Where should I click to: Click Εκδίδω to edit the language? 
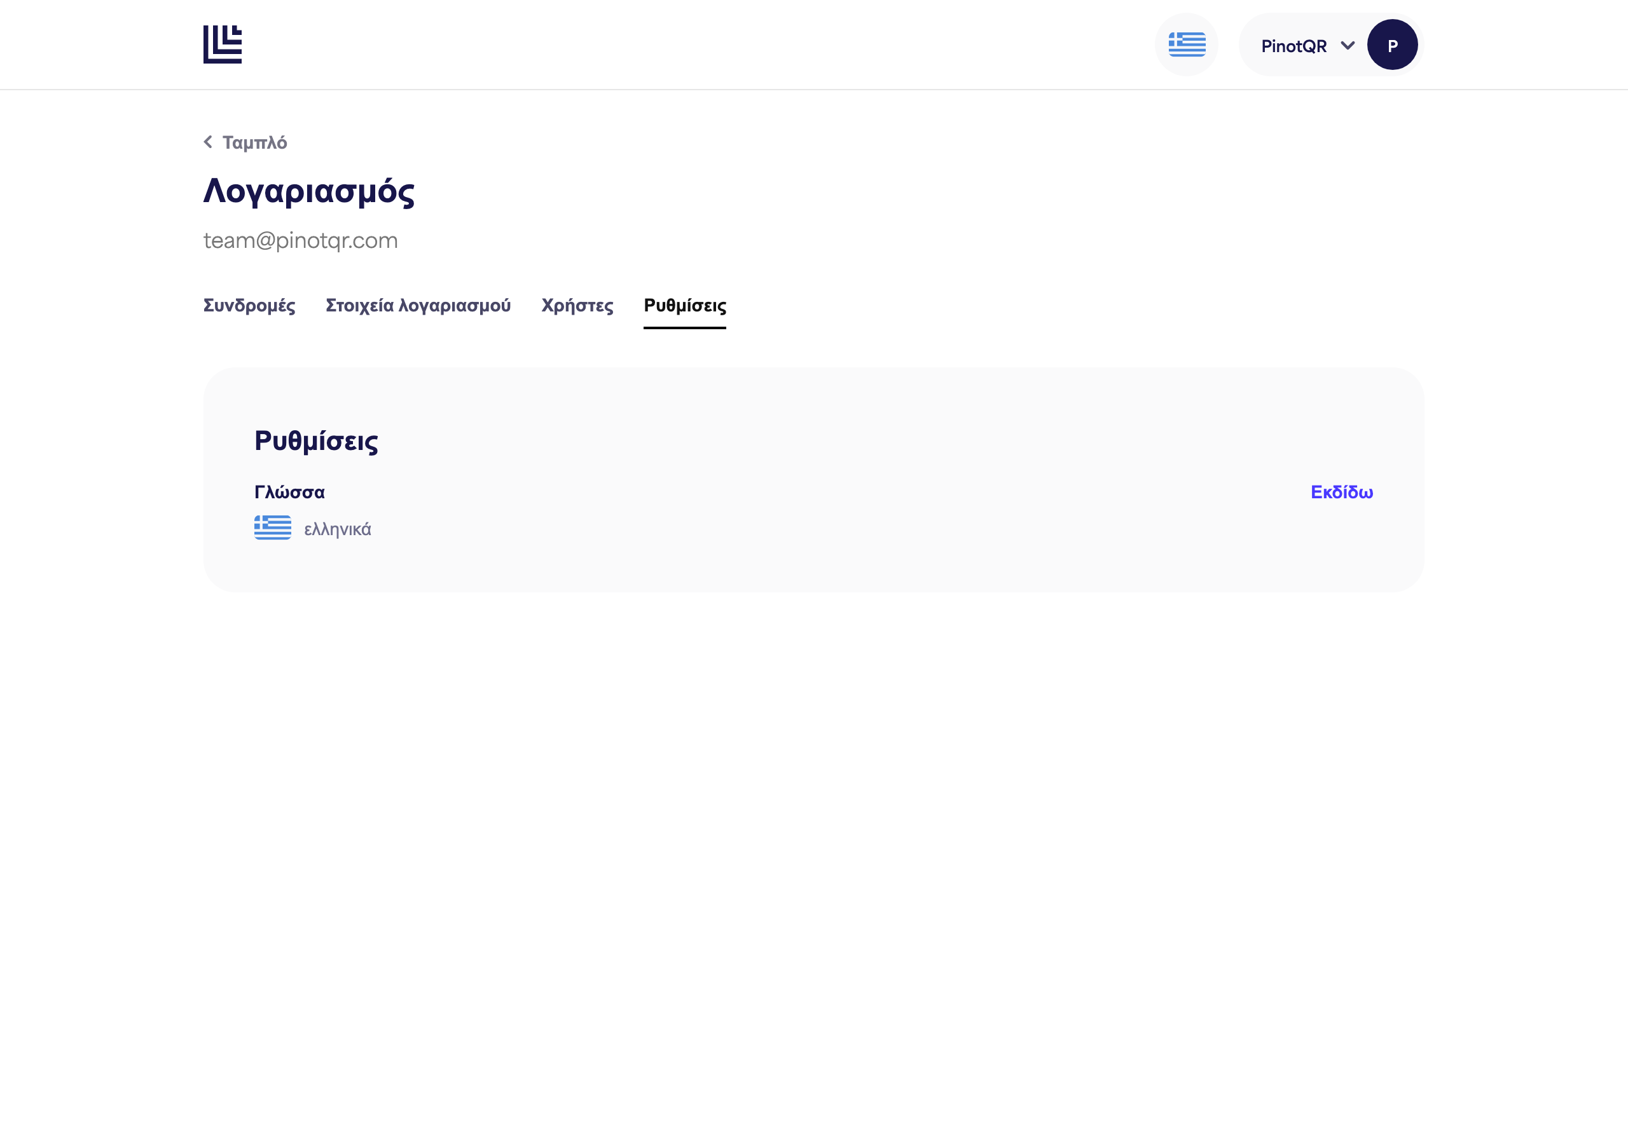(x=1342, y=492)
